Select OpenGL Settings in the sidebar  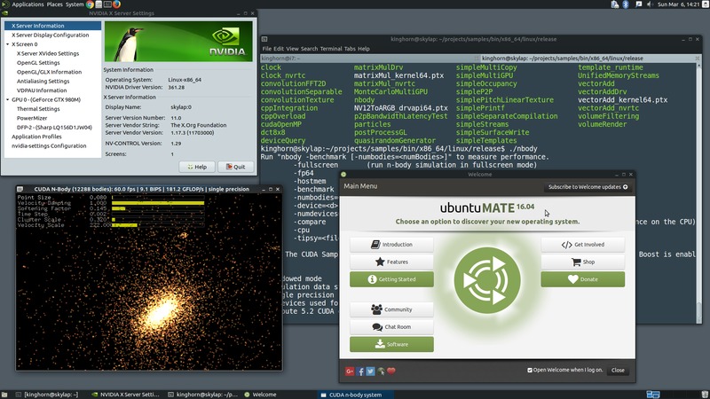(38, 62)
